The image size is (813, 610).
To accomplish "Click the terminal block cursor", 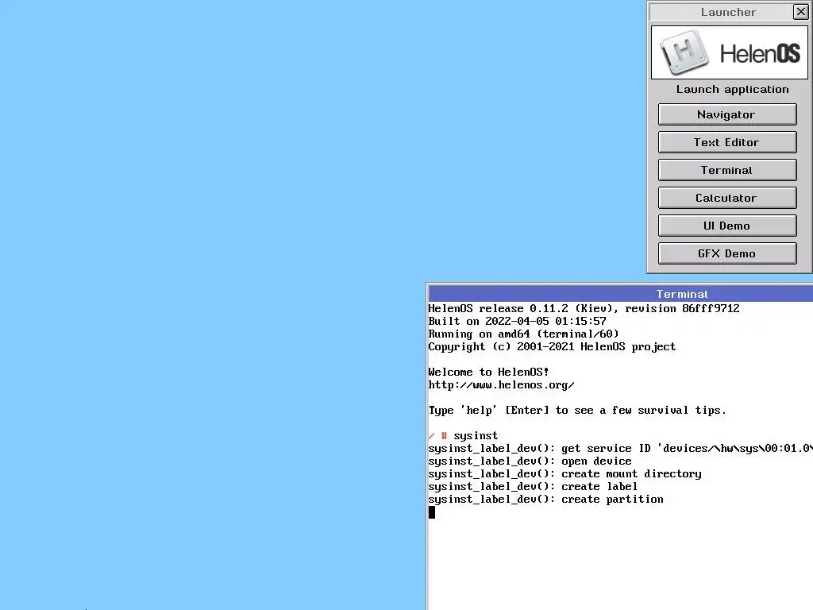I will pyautogui.click(x=432, y=512).
